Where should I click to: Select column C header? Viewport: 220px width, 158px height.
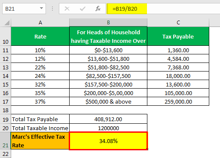tap(178, 23)
